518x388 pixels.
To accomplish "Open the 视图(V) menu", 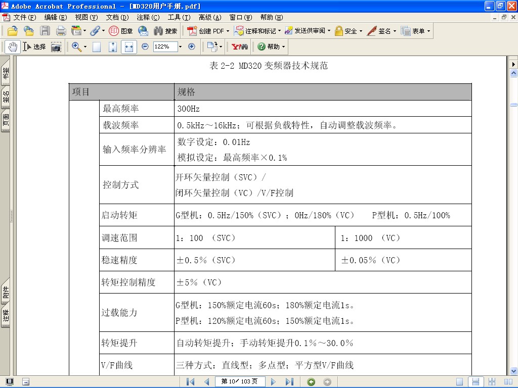I will click(86, 17).
